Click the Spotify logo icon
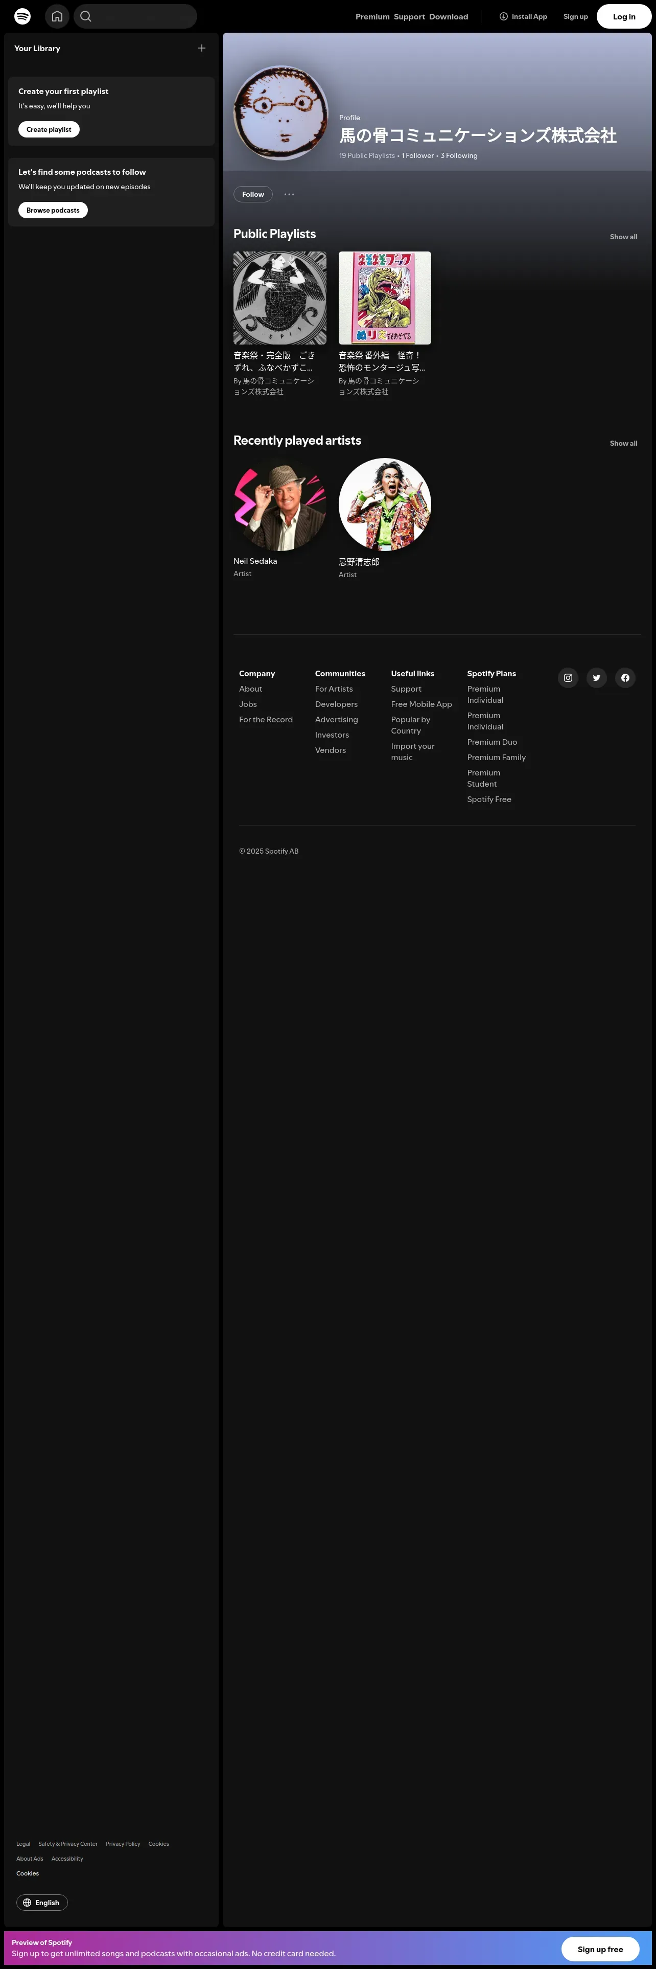The height and width of the screenshot is (1969, 656). [23, 16]
